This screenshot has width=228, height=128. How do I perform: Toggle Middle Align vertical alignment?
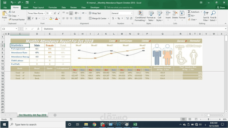pyautogui.click(x=67, y=13)
